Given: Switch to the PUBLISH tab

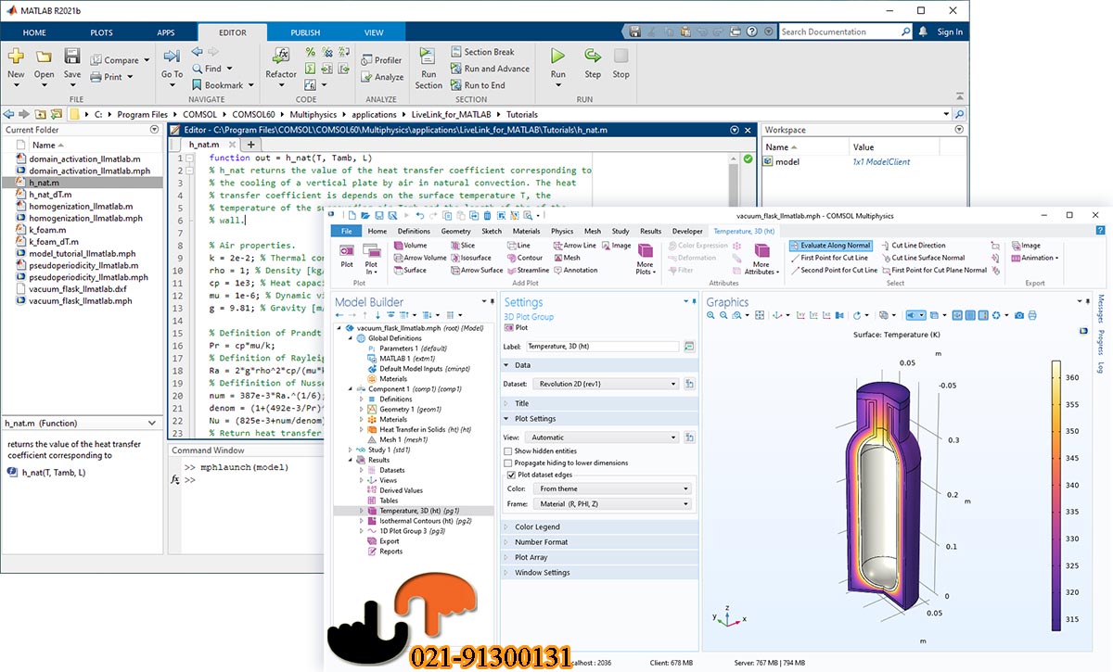Looking at the screenshot, I should pyautogui.click(x=305, y=32).
